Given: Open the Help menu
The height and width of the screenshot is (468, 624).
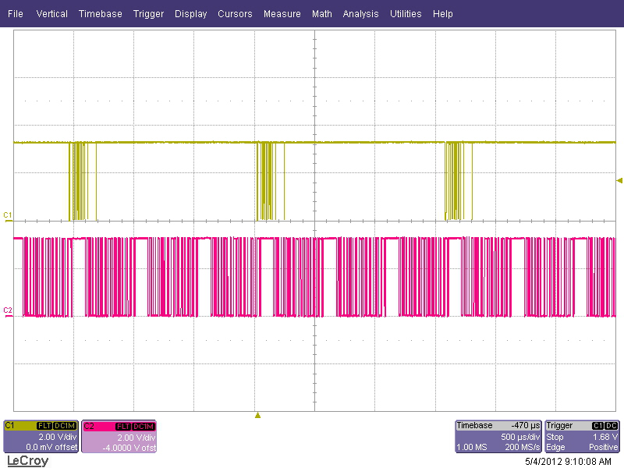Looking at the screenshot, I should [x=443, y=13].
